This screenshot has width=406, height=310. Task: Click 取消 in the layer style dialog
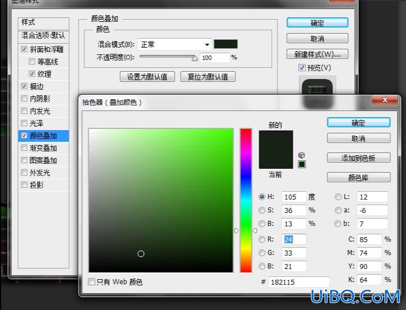pyautogui.click(x=317, y=39)
